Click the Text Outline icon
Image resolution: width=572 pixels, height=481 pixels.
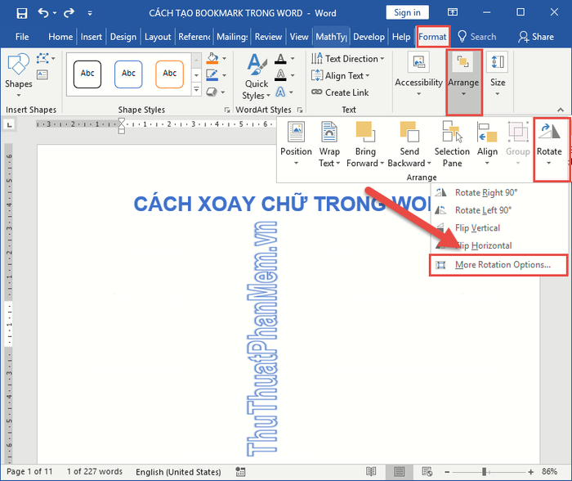280,75
